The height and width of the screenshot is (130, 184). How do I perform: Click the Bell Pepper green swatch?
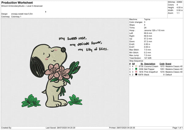[x=136, y=69]
